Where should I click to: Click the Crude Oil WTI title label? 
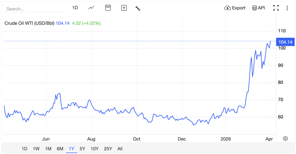click(x=29, y=23)
